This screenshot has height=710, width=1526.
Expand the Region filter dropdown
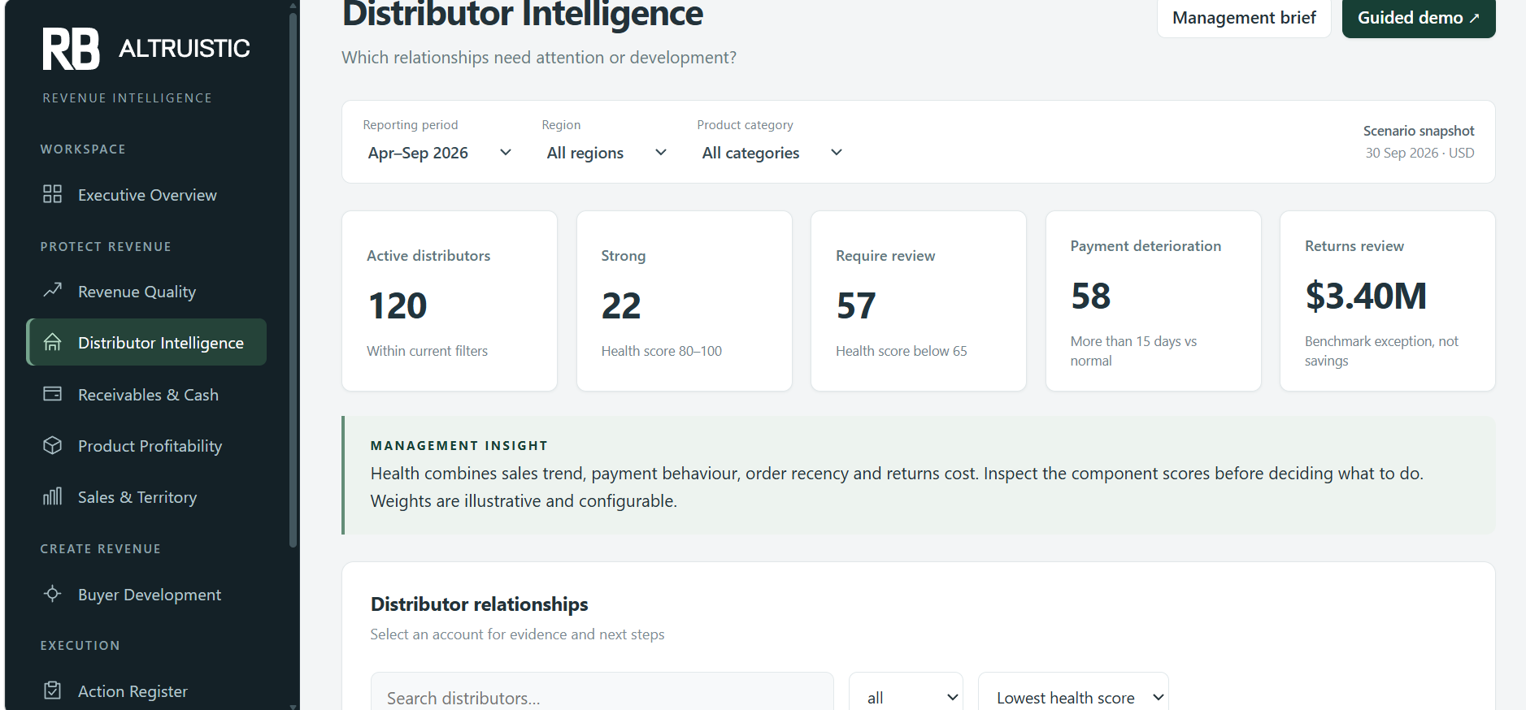607,153
